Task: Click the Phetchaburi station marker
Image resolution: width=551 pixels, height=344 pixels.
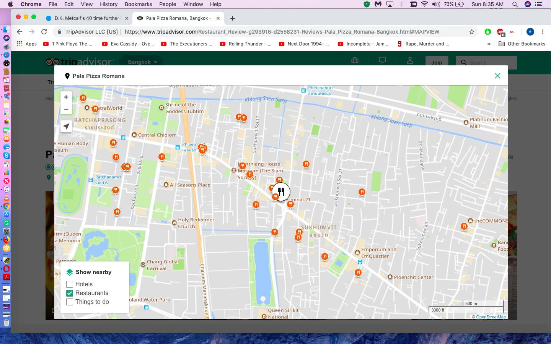Action: point(303,91)
